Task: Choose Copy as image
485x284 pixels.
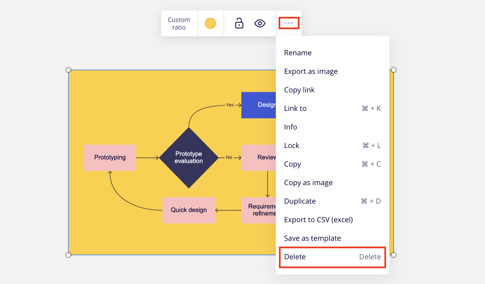Action: (308, 183)
